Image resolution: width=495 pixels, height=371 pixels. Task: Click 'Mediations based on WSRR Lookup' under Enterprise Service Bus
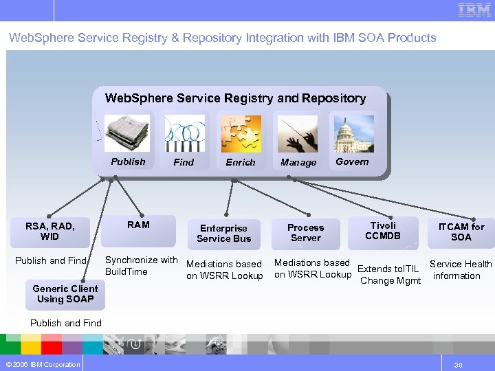pos(224,270)
